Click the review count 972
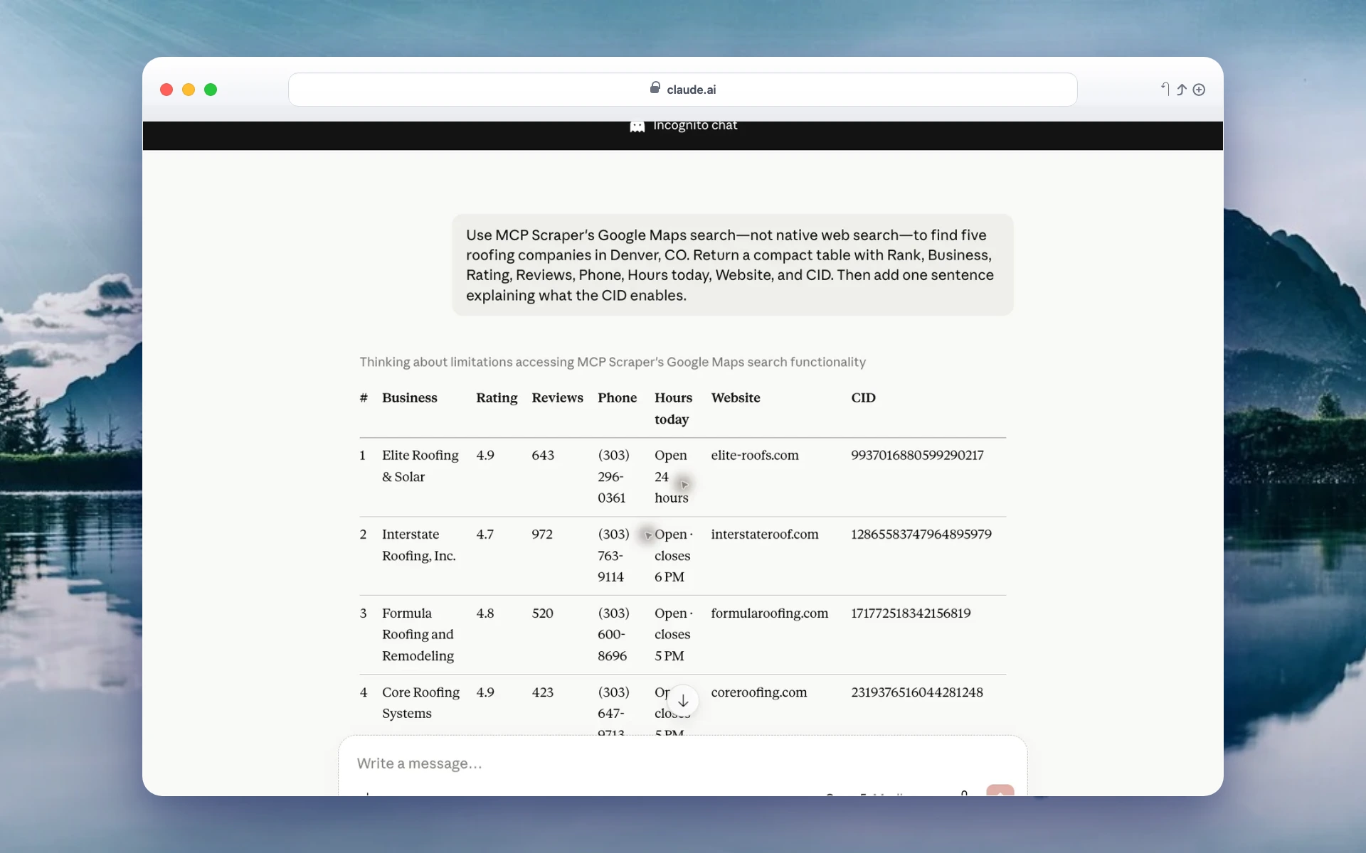Image resolution: width=1366 pixels, height=853 pixels. [542, 534]
